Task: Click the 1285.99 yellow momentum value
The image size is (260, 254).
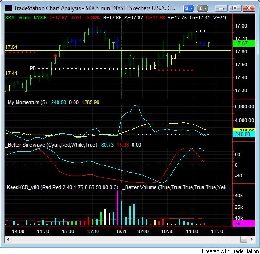Action: (x=91, y=102)
